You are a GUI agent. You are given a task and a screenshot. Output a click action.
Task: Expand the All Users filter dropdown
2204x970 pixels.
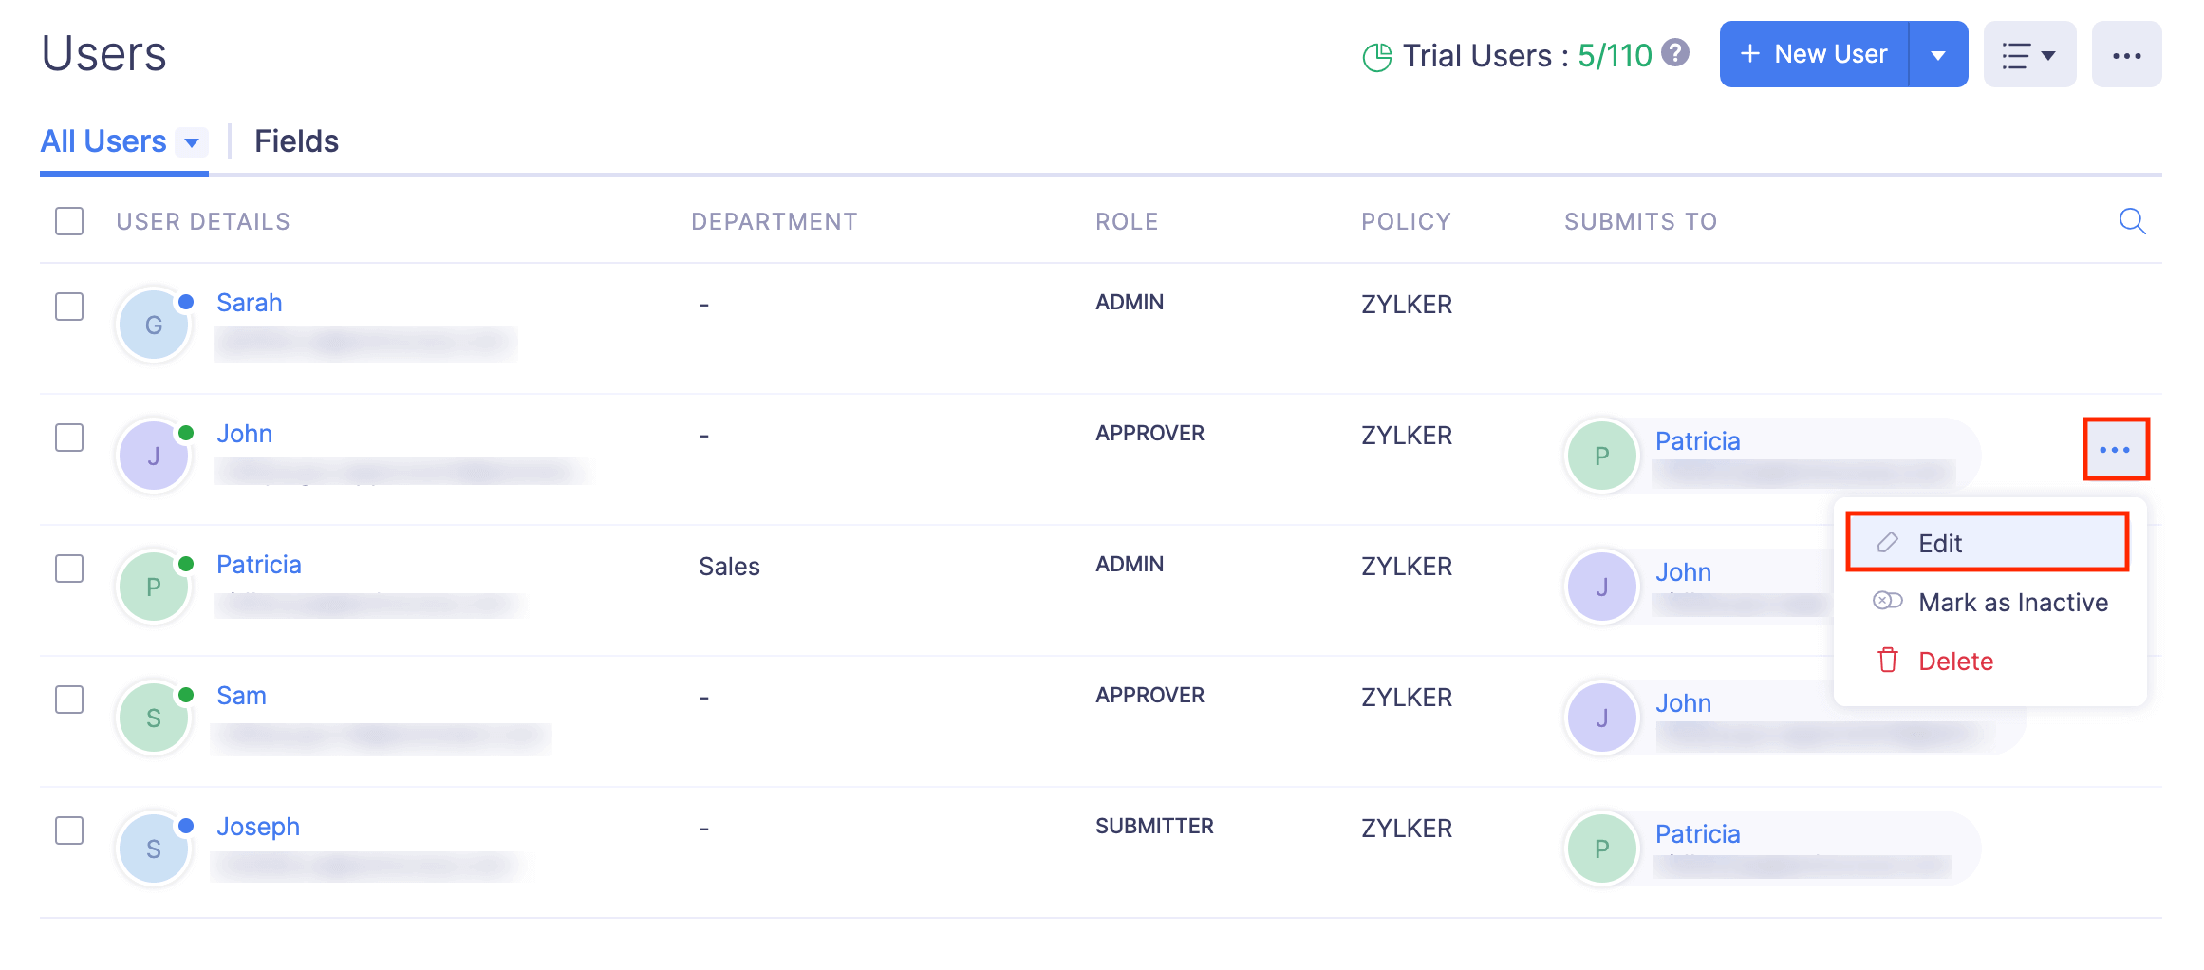click(193, 142)
